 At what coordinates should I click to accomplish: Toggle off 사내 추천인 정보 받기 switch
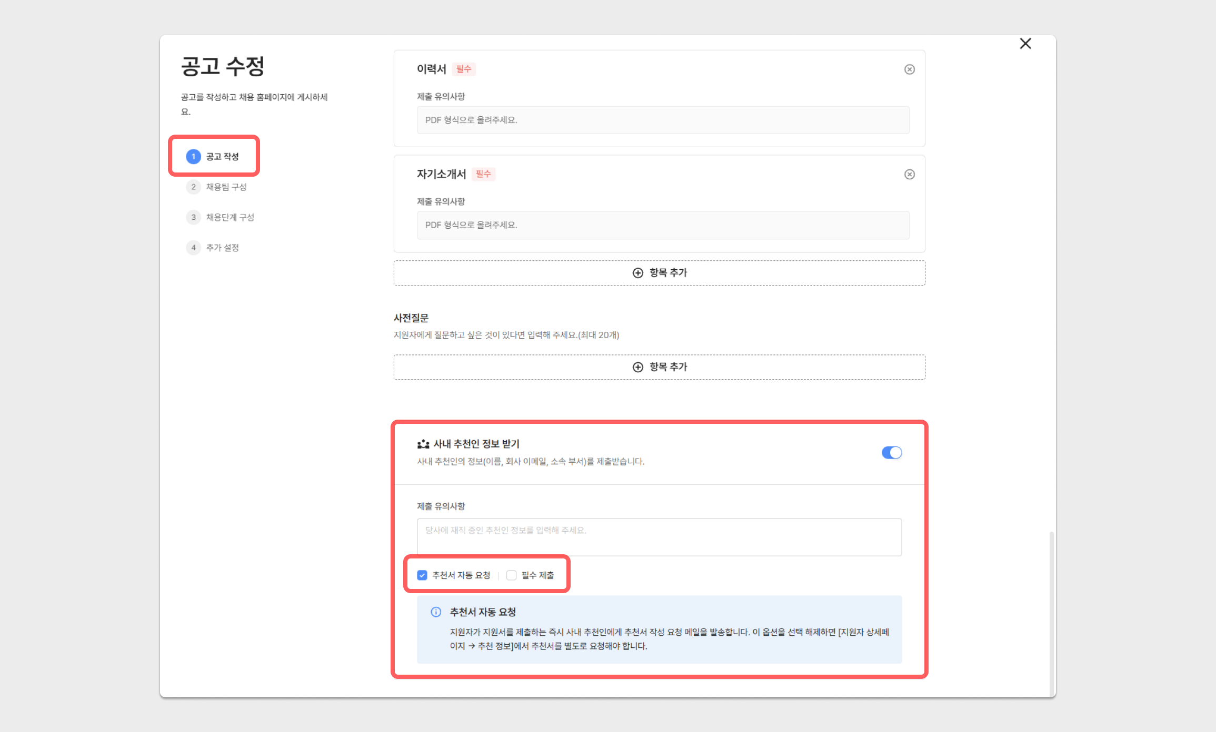tap(891, 453)
